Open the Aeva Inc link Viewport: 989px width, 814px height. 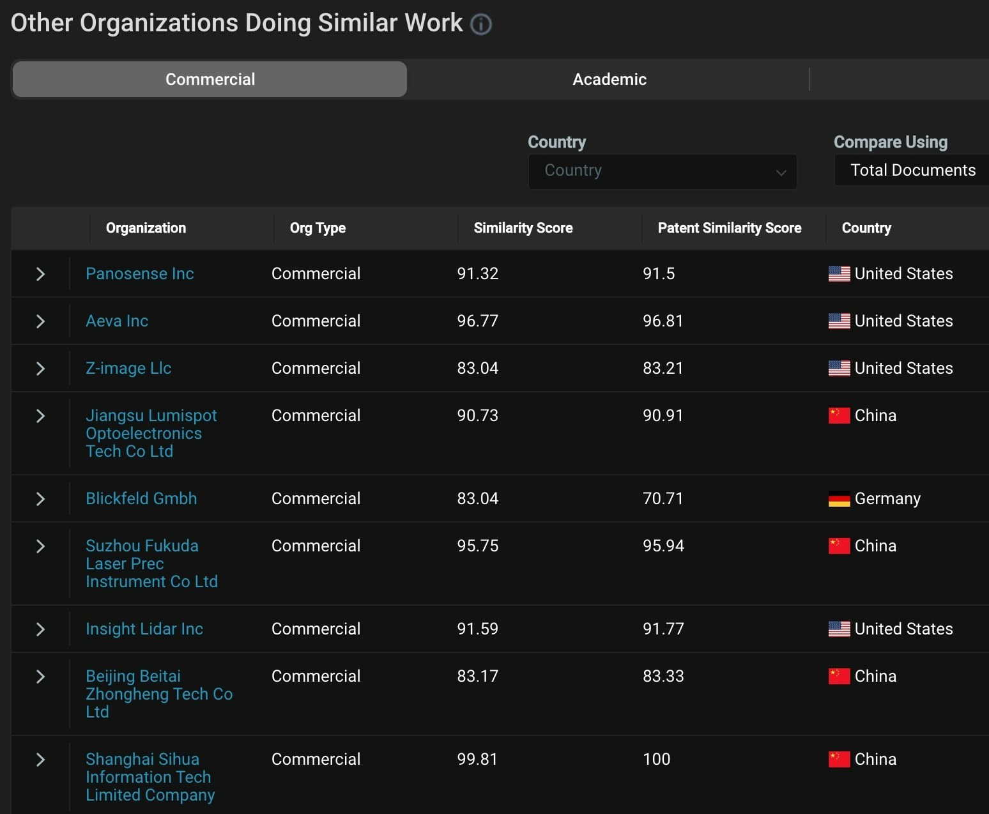click(117, 321)
